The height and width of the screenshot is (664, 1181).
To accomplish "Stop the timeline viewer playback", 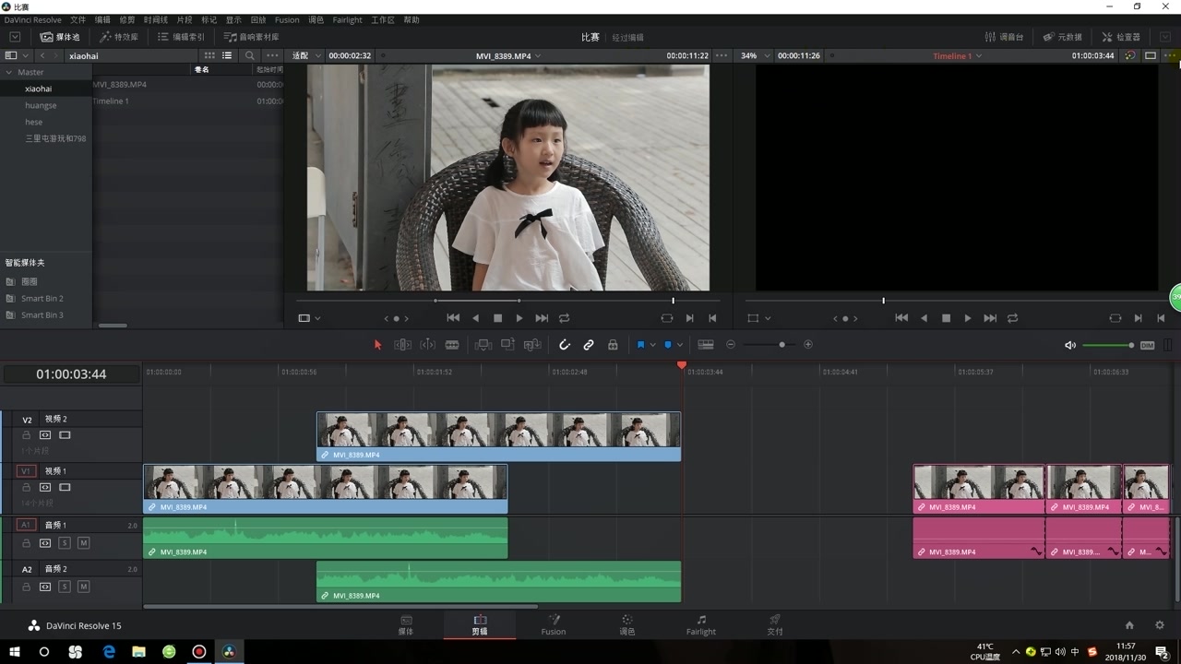I will click(946, 318).
